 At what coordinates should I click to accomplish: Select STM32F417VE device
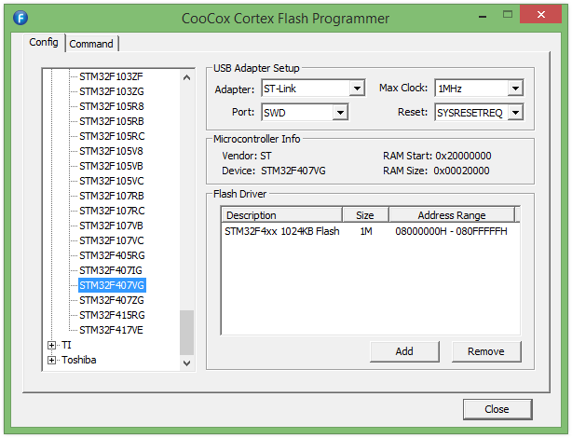[111, 330]
